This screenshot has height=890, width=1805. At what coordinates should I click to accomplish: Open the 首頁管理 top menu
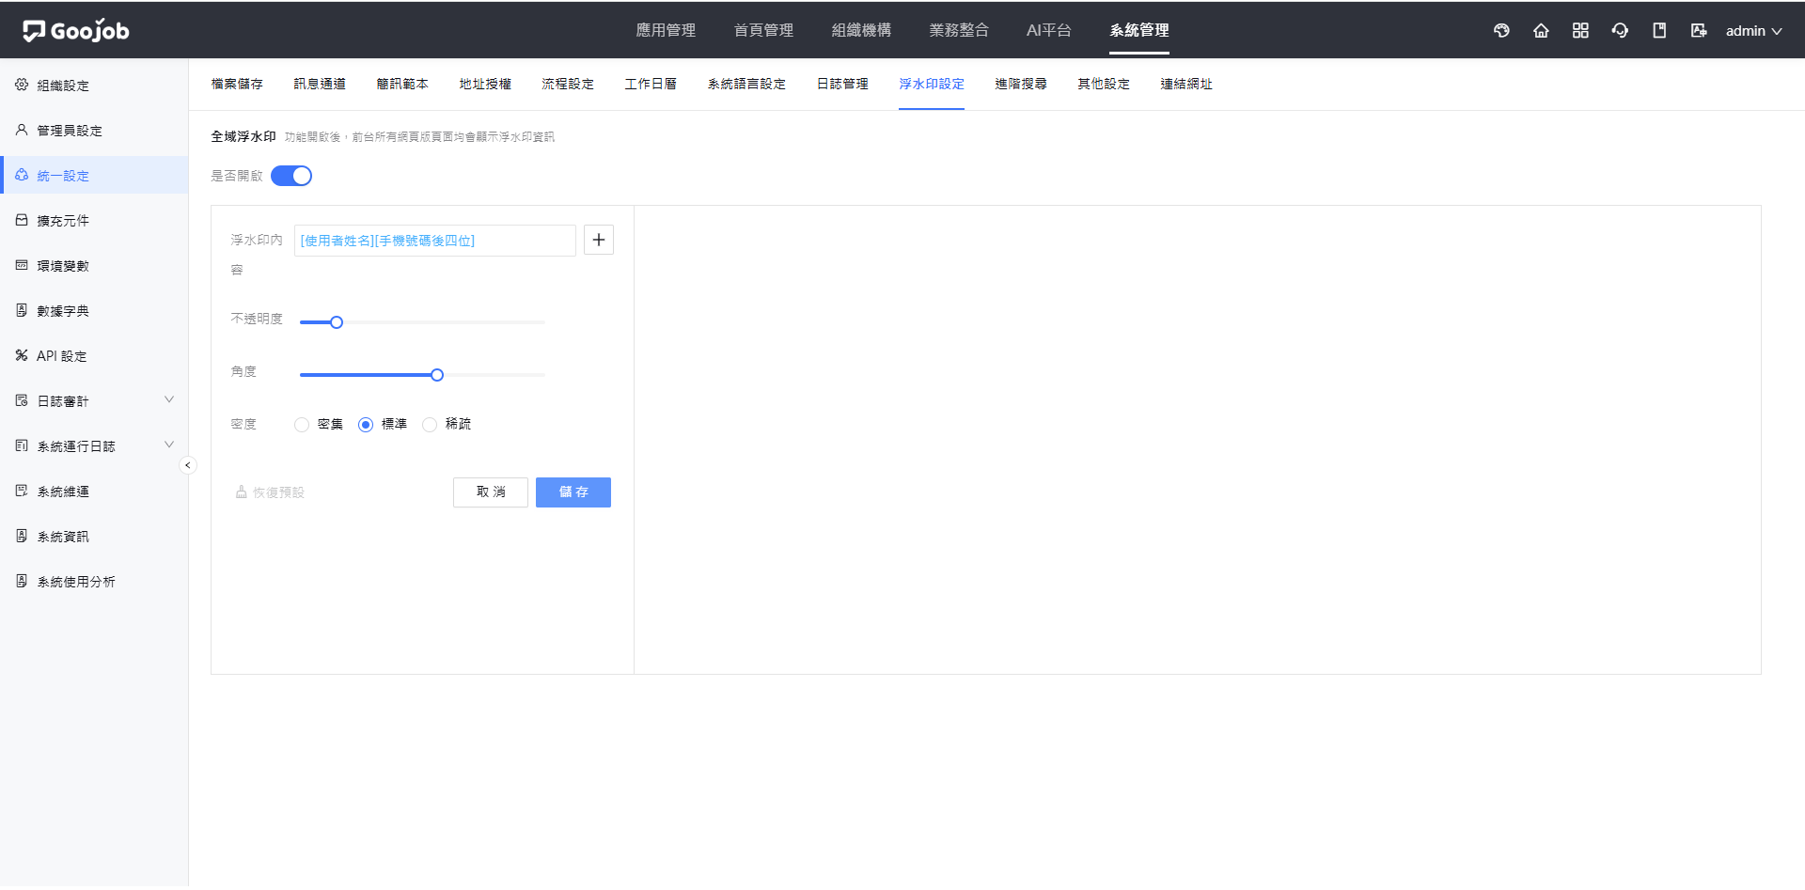click(x=763, y=30)
